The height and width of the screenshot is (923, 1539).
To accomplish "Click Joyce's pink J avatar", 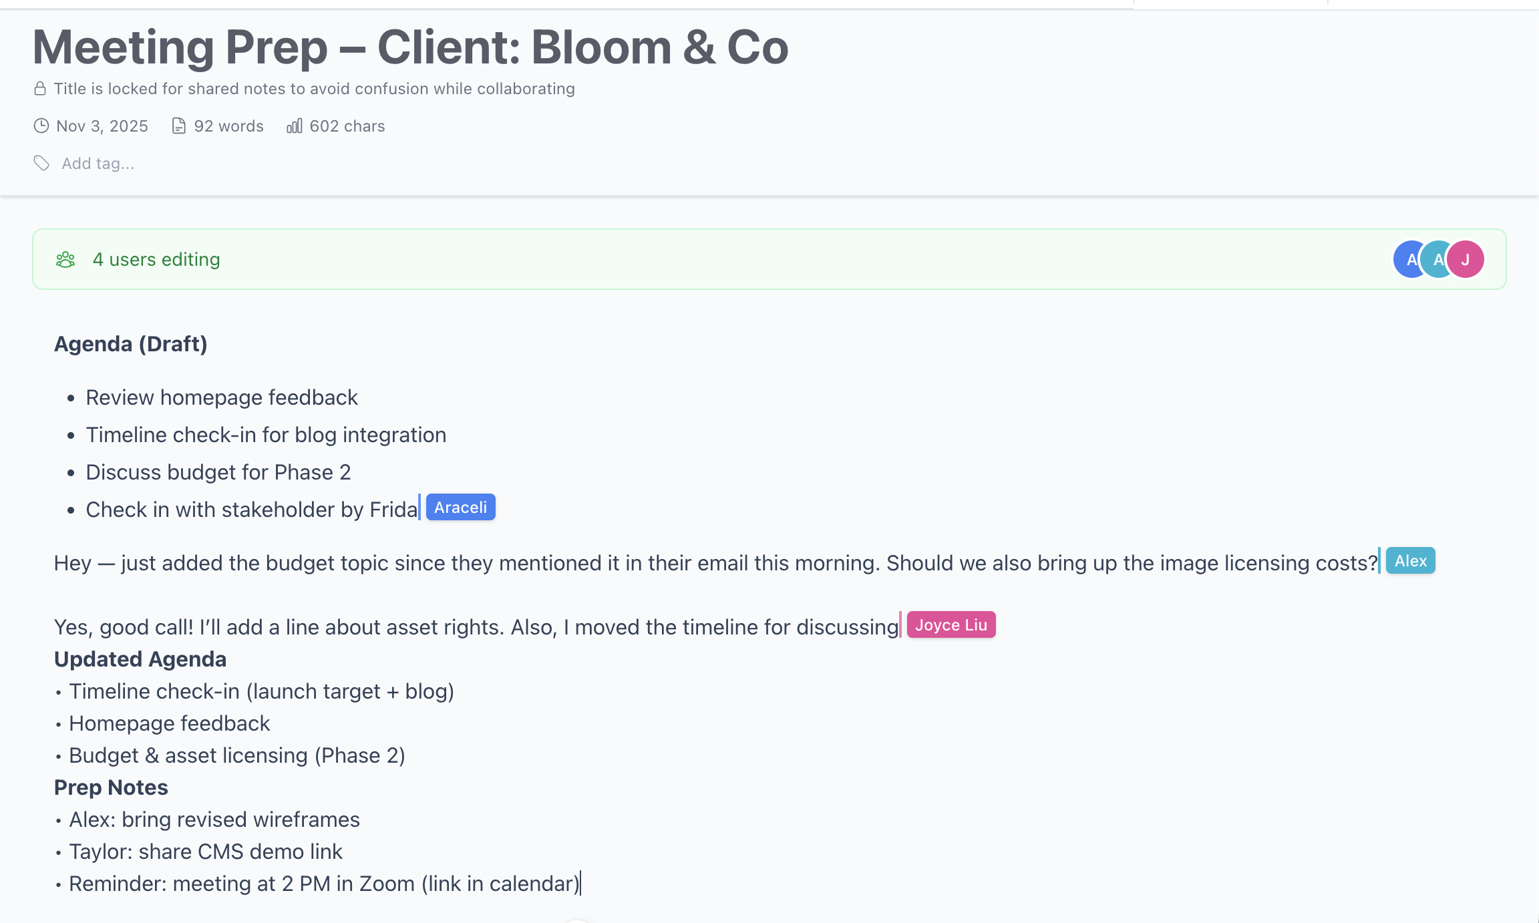I will coord(1466,259).
